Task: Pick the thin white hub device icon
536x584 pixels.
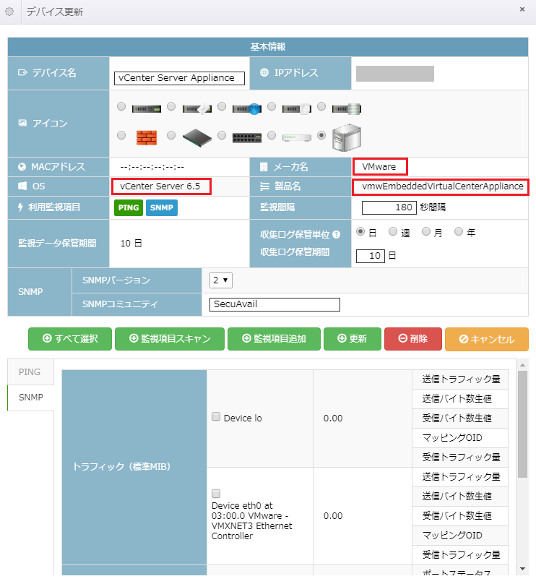Action: click(x=297, y=138)
